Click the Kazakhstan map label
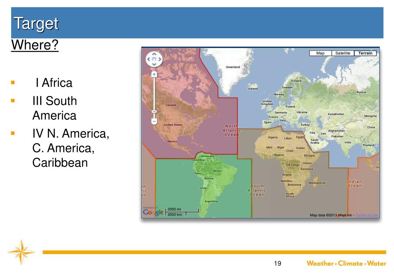This screenshot has width=394, height=273. coord(336,114)
